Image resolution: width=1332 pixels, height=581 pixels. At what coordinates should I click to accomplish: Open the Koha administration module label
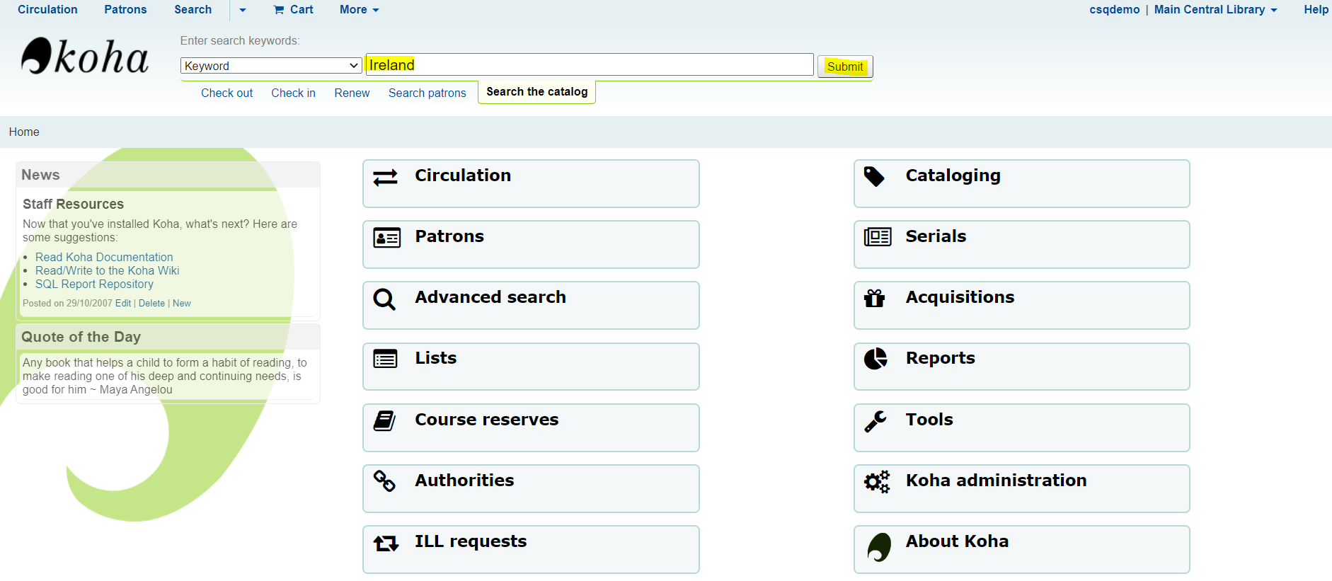click(x=997, y=481)
